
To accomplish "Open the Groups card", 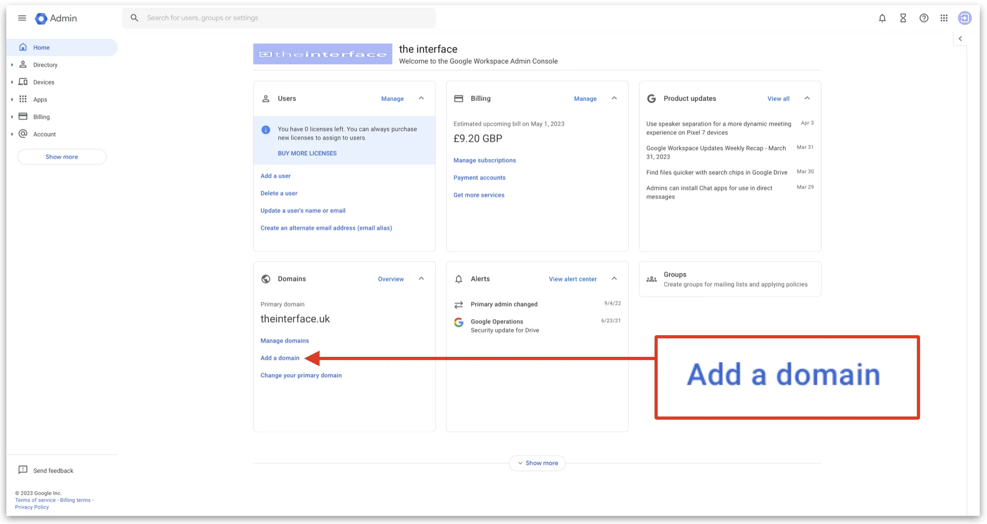I will coord(730,279).
